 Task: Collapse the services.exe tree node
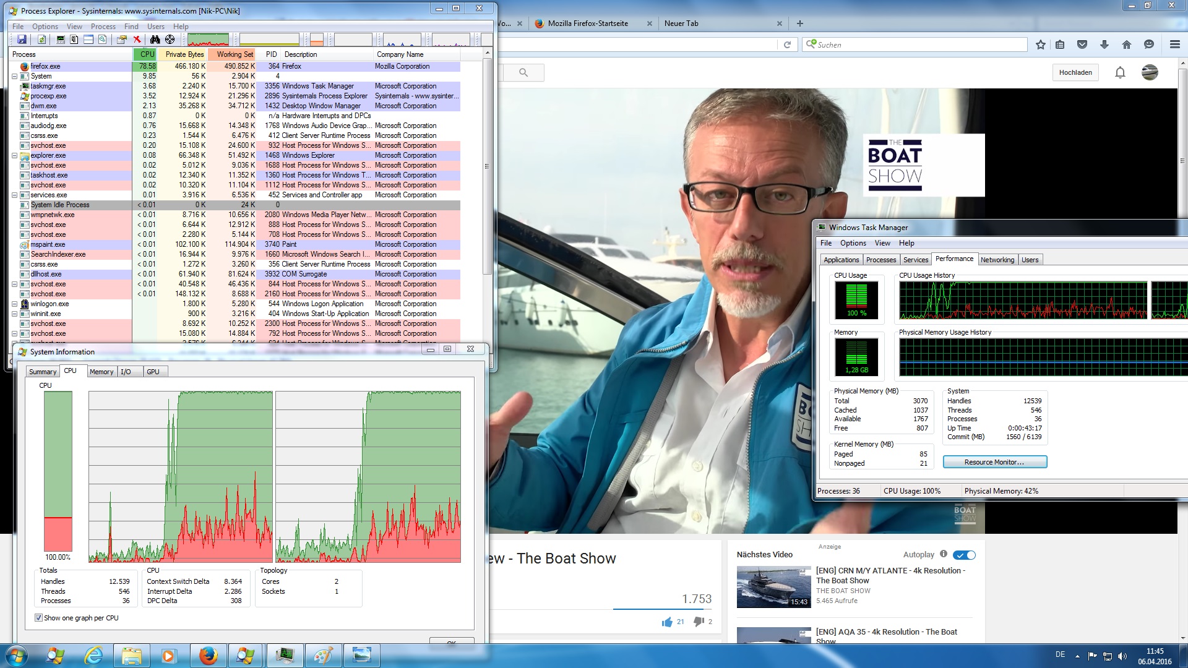click(14, 195)
